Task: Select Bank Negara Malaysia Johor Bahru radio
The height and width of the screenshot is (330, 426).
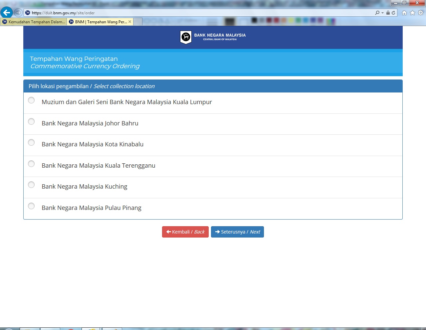Action: [31, 121]
